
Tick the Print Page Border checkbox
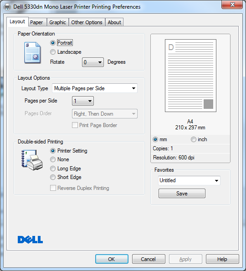[x=75, y=125]
